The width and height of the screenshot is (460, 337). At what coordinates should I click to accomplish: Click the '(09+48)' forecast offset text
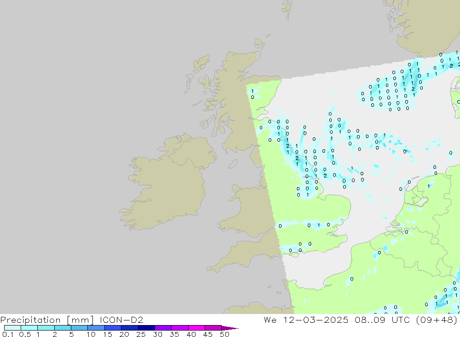(437, 320)
